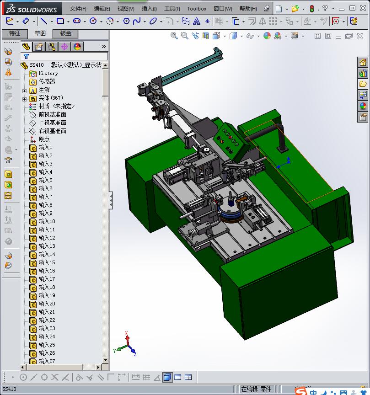Switch to the 特征 tab
This screenshot has height=395, width=370.
click(x=15, y=33)
